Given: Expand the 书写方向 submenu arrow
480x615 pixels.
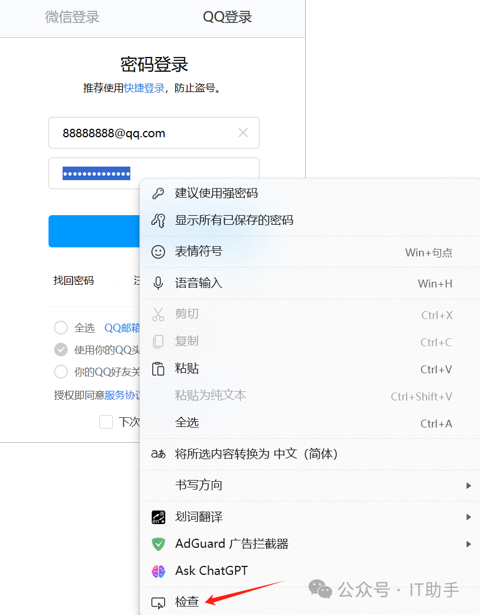Looking at the screenshot, I should pyautogui.click(x=468, y=486).
